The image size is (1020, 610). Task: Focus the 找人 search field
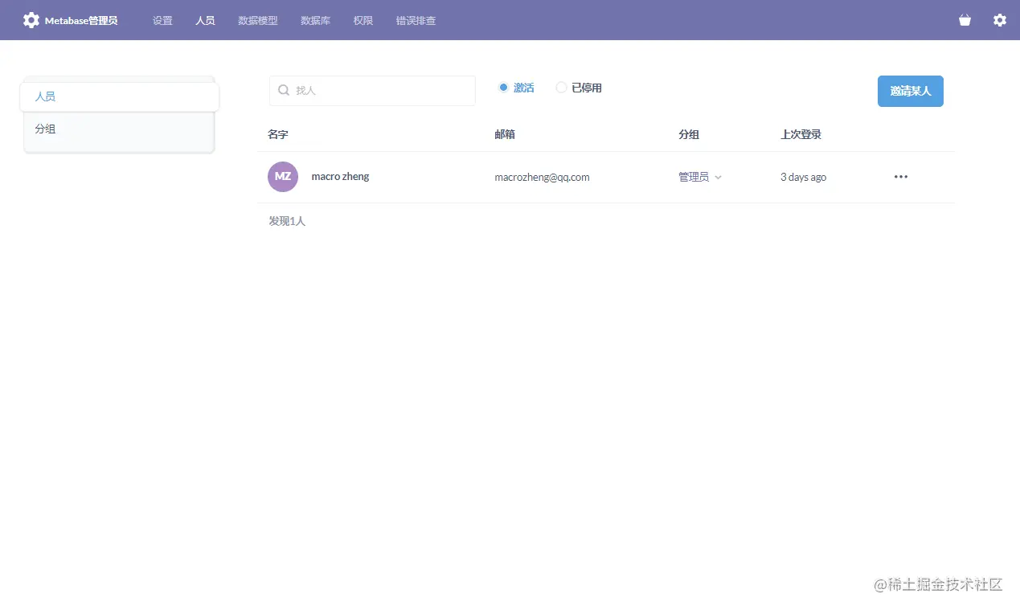click(x=372, y=91)
